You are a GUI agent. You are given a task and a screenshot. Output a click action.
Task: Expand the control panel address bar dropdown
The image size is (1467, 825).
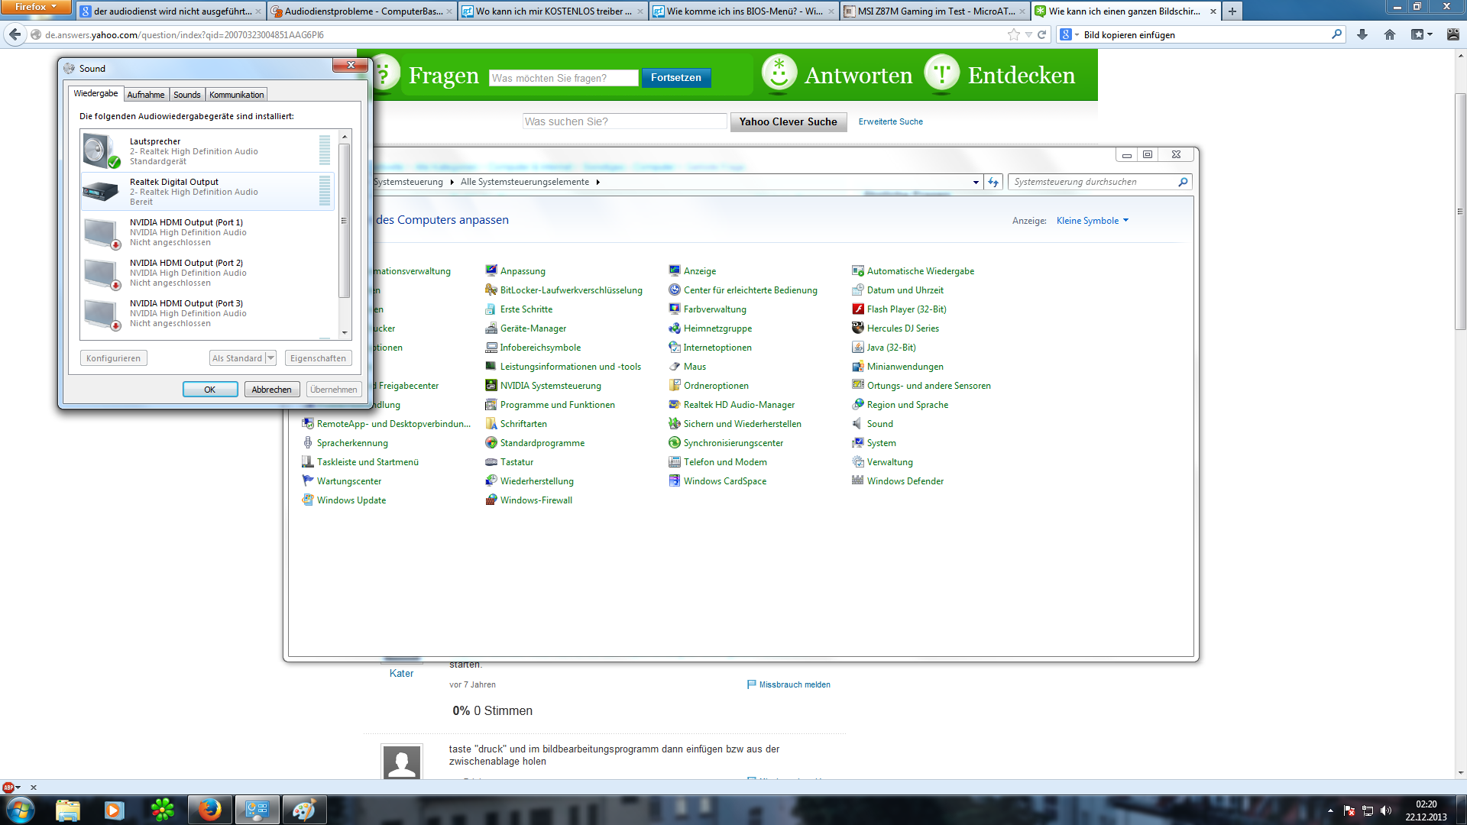pos(976,182)
